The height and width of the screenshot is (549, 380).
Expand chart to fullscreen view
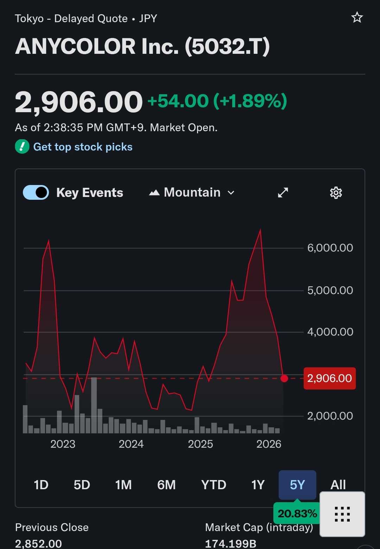tap(283, 192)
